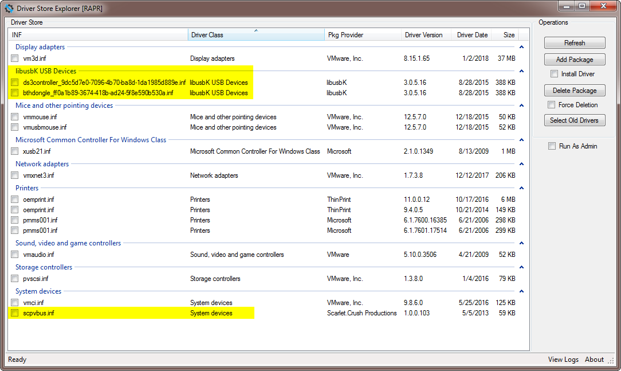Check the box beside vmusbmouse.inf
The height and width of the screenshot is (371, 621).
click(x=15, y=127)
